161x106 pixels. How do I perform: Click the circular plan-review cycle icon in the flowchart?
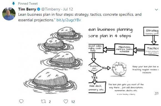pos(119,69)
